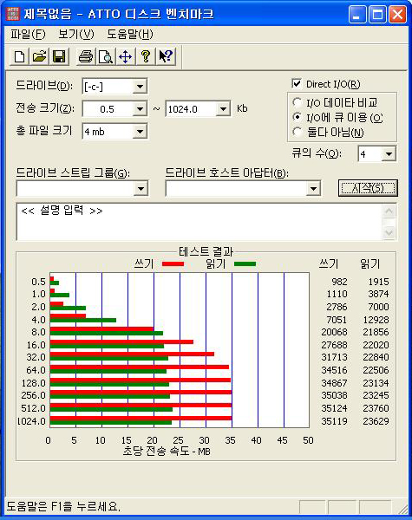Open print preview magnifier icon

point(106,56)
